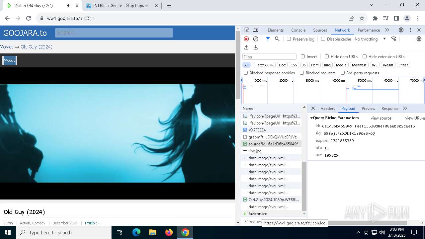
Task: Open Network panel settings gear
Action: (x=419, y=39)
